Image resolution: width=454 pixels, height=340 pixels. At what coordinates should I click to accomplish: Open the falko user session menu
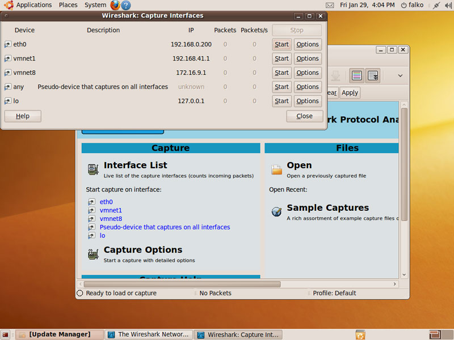(412, 5)
